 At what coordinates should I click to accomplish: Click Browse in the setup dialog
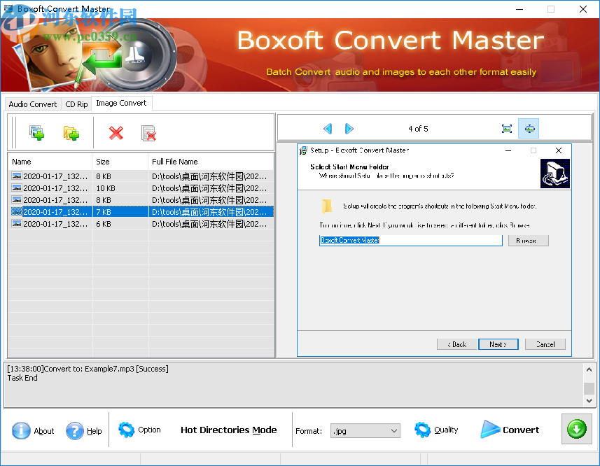tap(529, 240)
